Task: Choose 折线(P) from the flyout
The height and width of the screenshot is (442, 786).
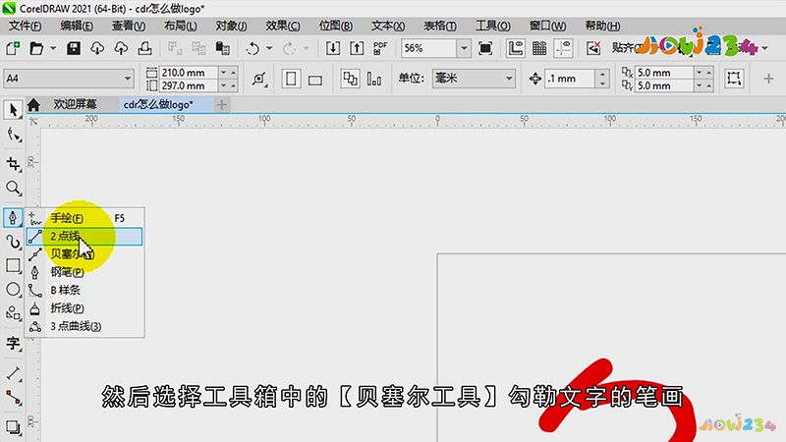Action: (84, 308)
